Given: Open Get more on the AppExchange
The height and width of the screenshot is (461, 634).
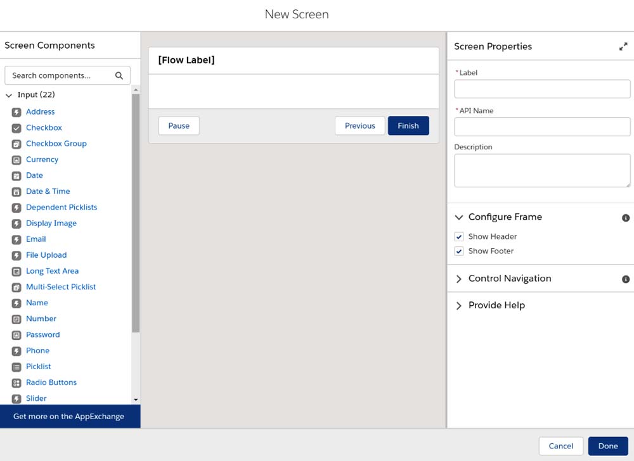Looking at the screenshot, I should point(69,417).
